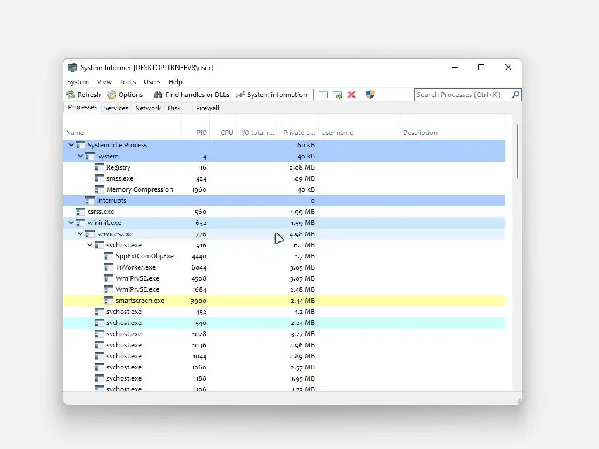The image size is (599, 449).
Task: Click the find window and thread icon
Action: click(338, 95)
